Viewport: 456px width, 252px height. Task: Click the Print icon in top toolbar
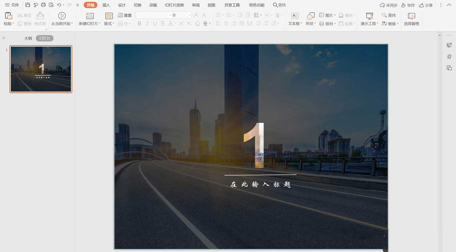(x=43, y=5)
